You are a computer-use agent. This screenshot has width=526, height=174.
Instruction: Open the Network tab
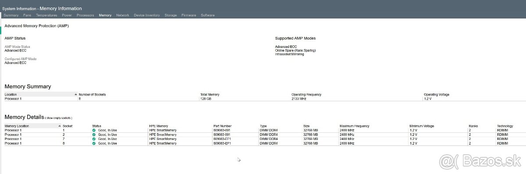pos(123,15)
